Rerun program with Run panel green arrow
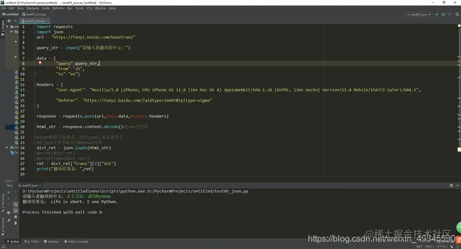The width and height of the screenshot is (461, 249). point(9,192)
